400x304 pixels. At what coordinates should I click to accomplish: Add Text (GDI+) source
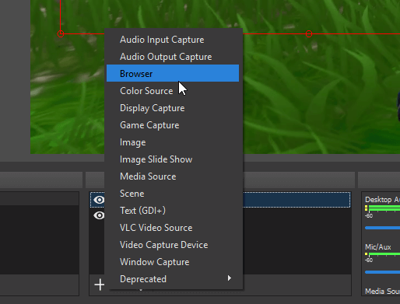coord(173,211)
